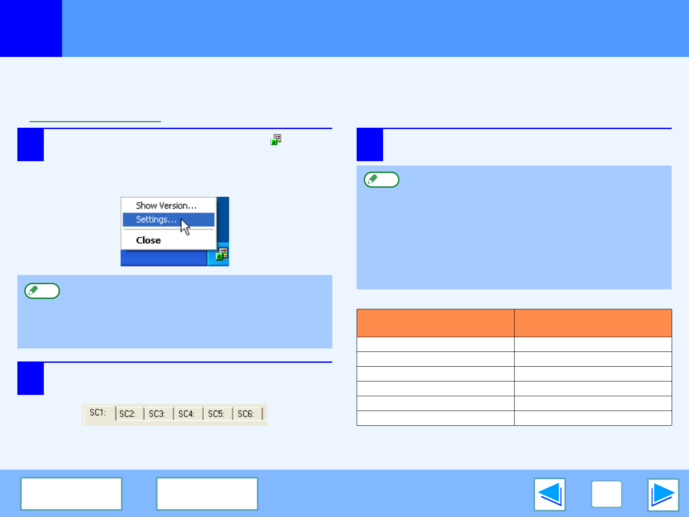Click the pencil note icon below the menu
Screen dimensions: 689x517
coord(42,291)
